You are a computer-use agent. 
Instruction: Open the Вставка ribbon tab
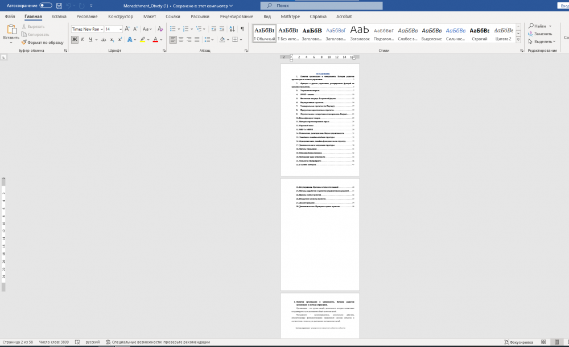[x=59, y=16]
